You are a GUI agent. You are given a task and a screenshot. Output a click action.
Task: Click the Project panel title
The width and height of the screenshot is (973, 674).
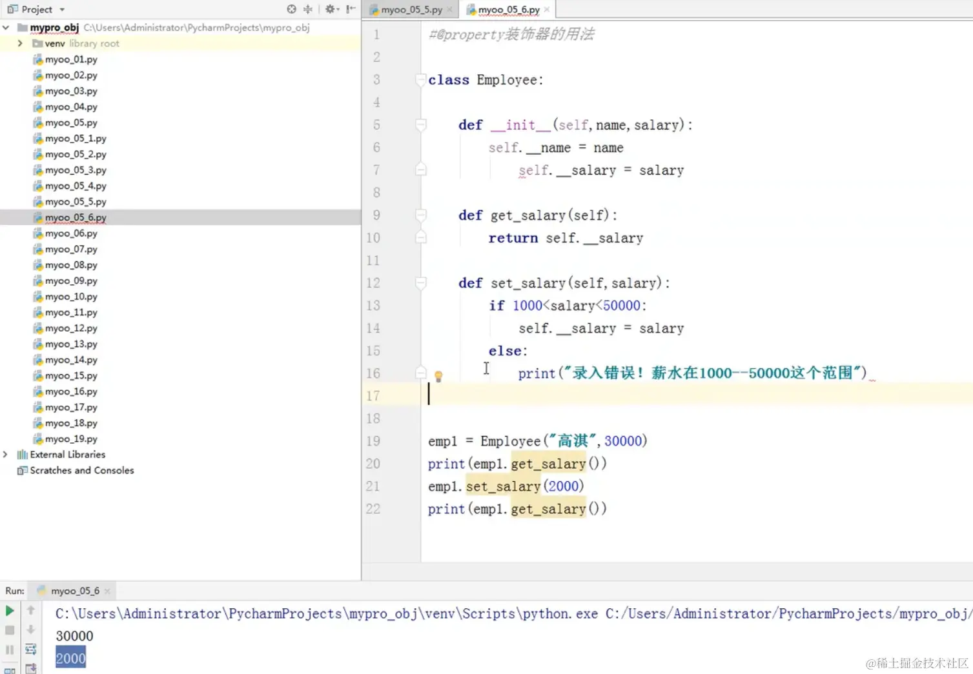coord(37,10)
